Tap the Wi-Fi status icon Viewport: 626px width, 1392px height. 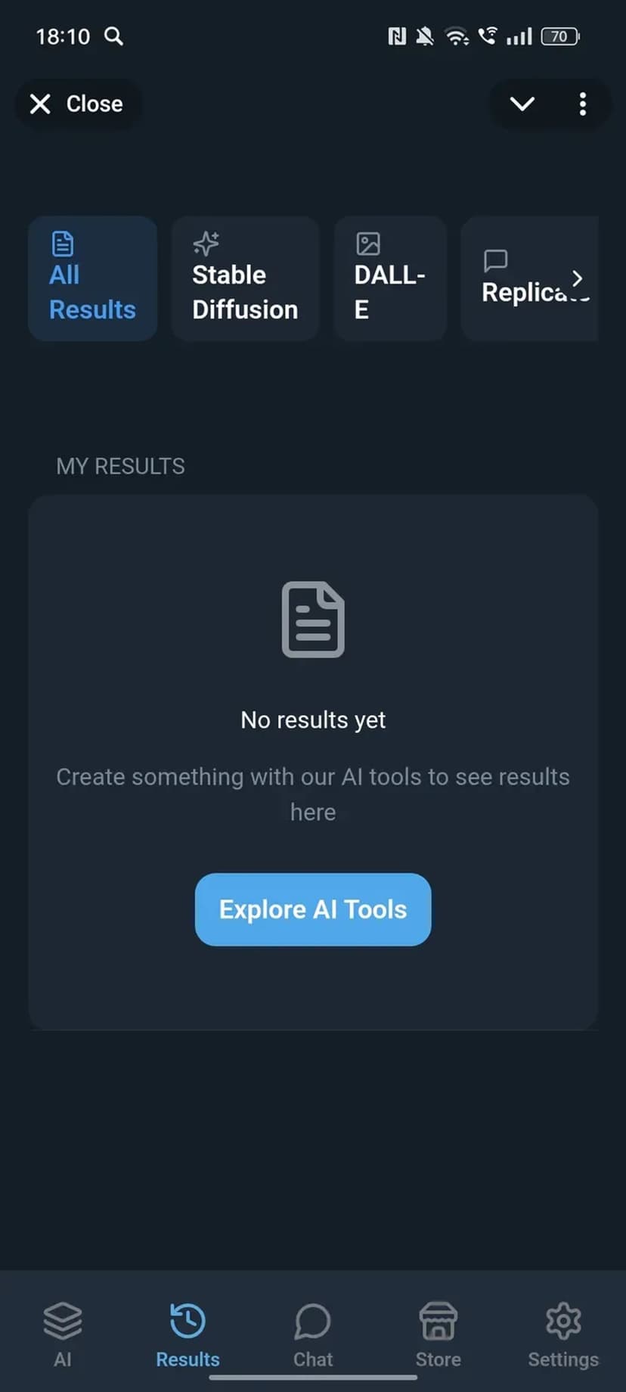pos(457,36)
